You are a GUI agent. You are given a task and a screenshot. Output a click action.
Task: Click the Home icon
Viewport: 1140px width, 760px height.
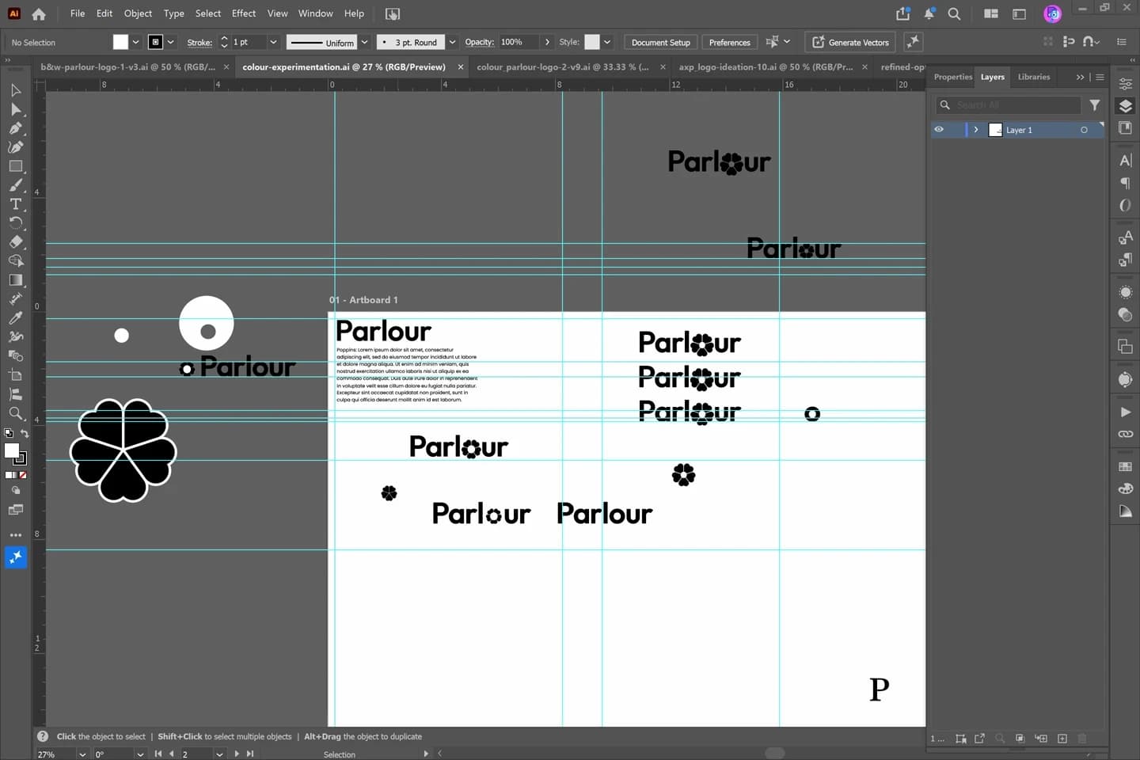[39, 13]
